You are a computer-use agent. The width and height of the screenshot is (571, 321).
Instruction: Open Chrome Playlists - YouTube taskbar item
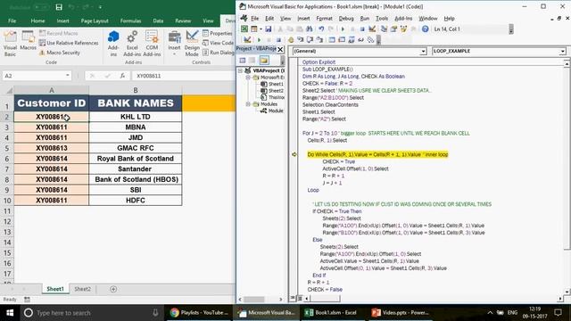(x=199, y=313)
